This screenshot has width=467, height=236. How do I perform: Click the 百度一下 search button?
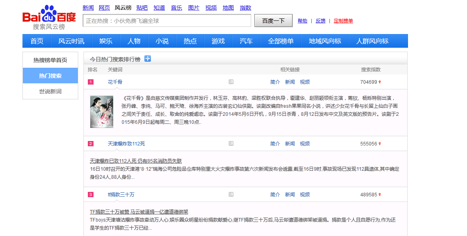tap(273, 21)
